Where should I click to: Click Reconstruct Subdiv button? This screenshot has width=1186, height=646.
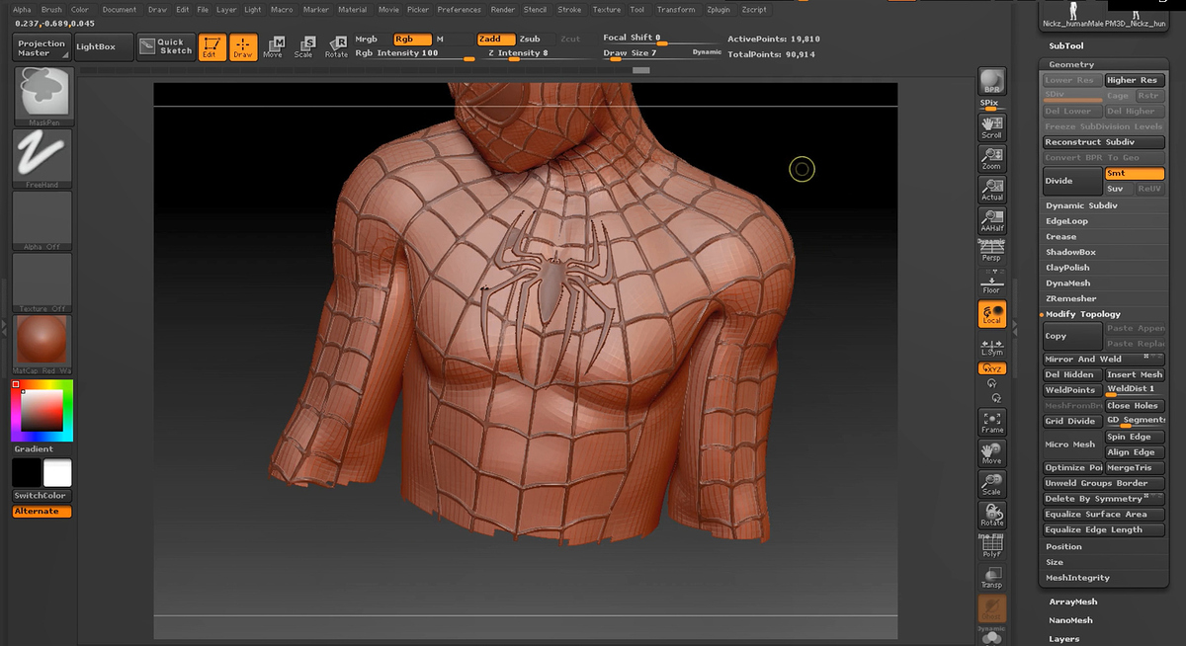[x=1104, y=142]
